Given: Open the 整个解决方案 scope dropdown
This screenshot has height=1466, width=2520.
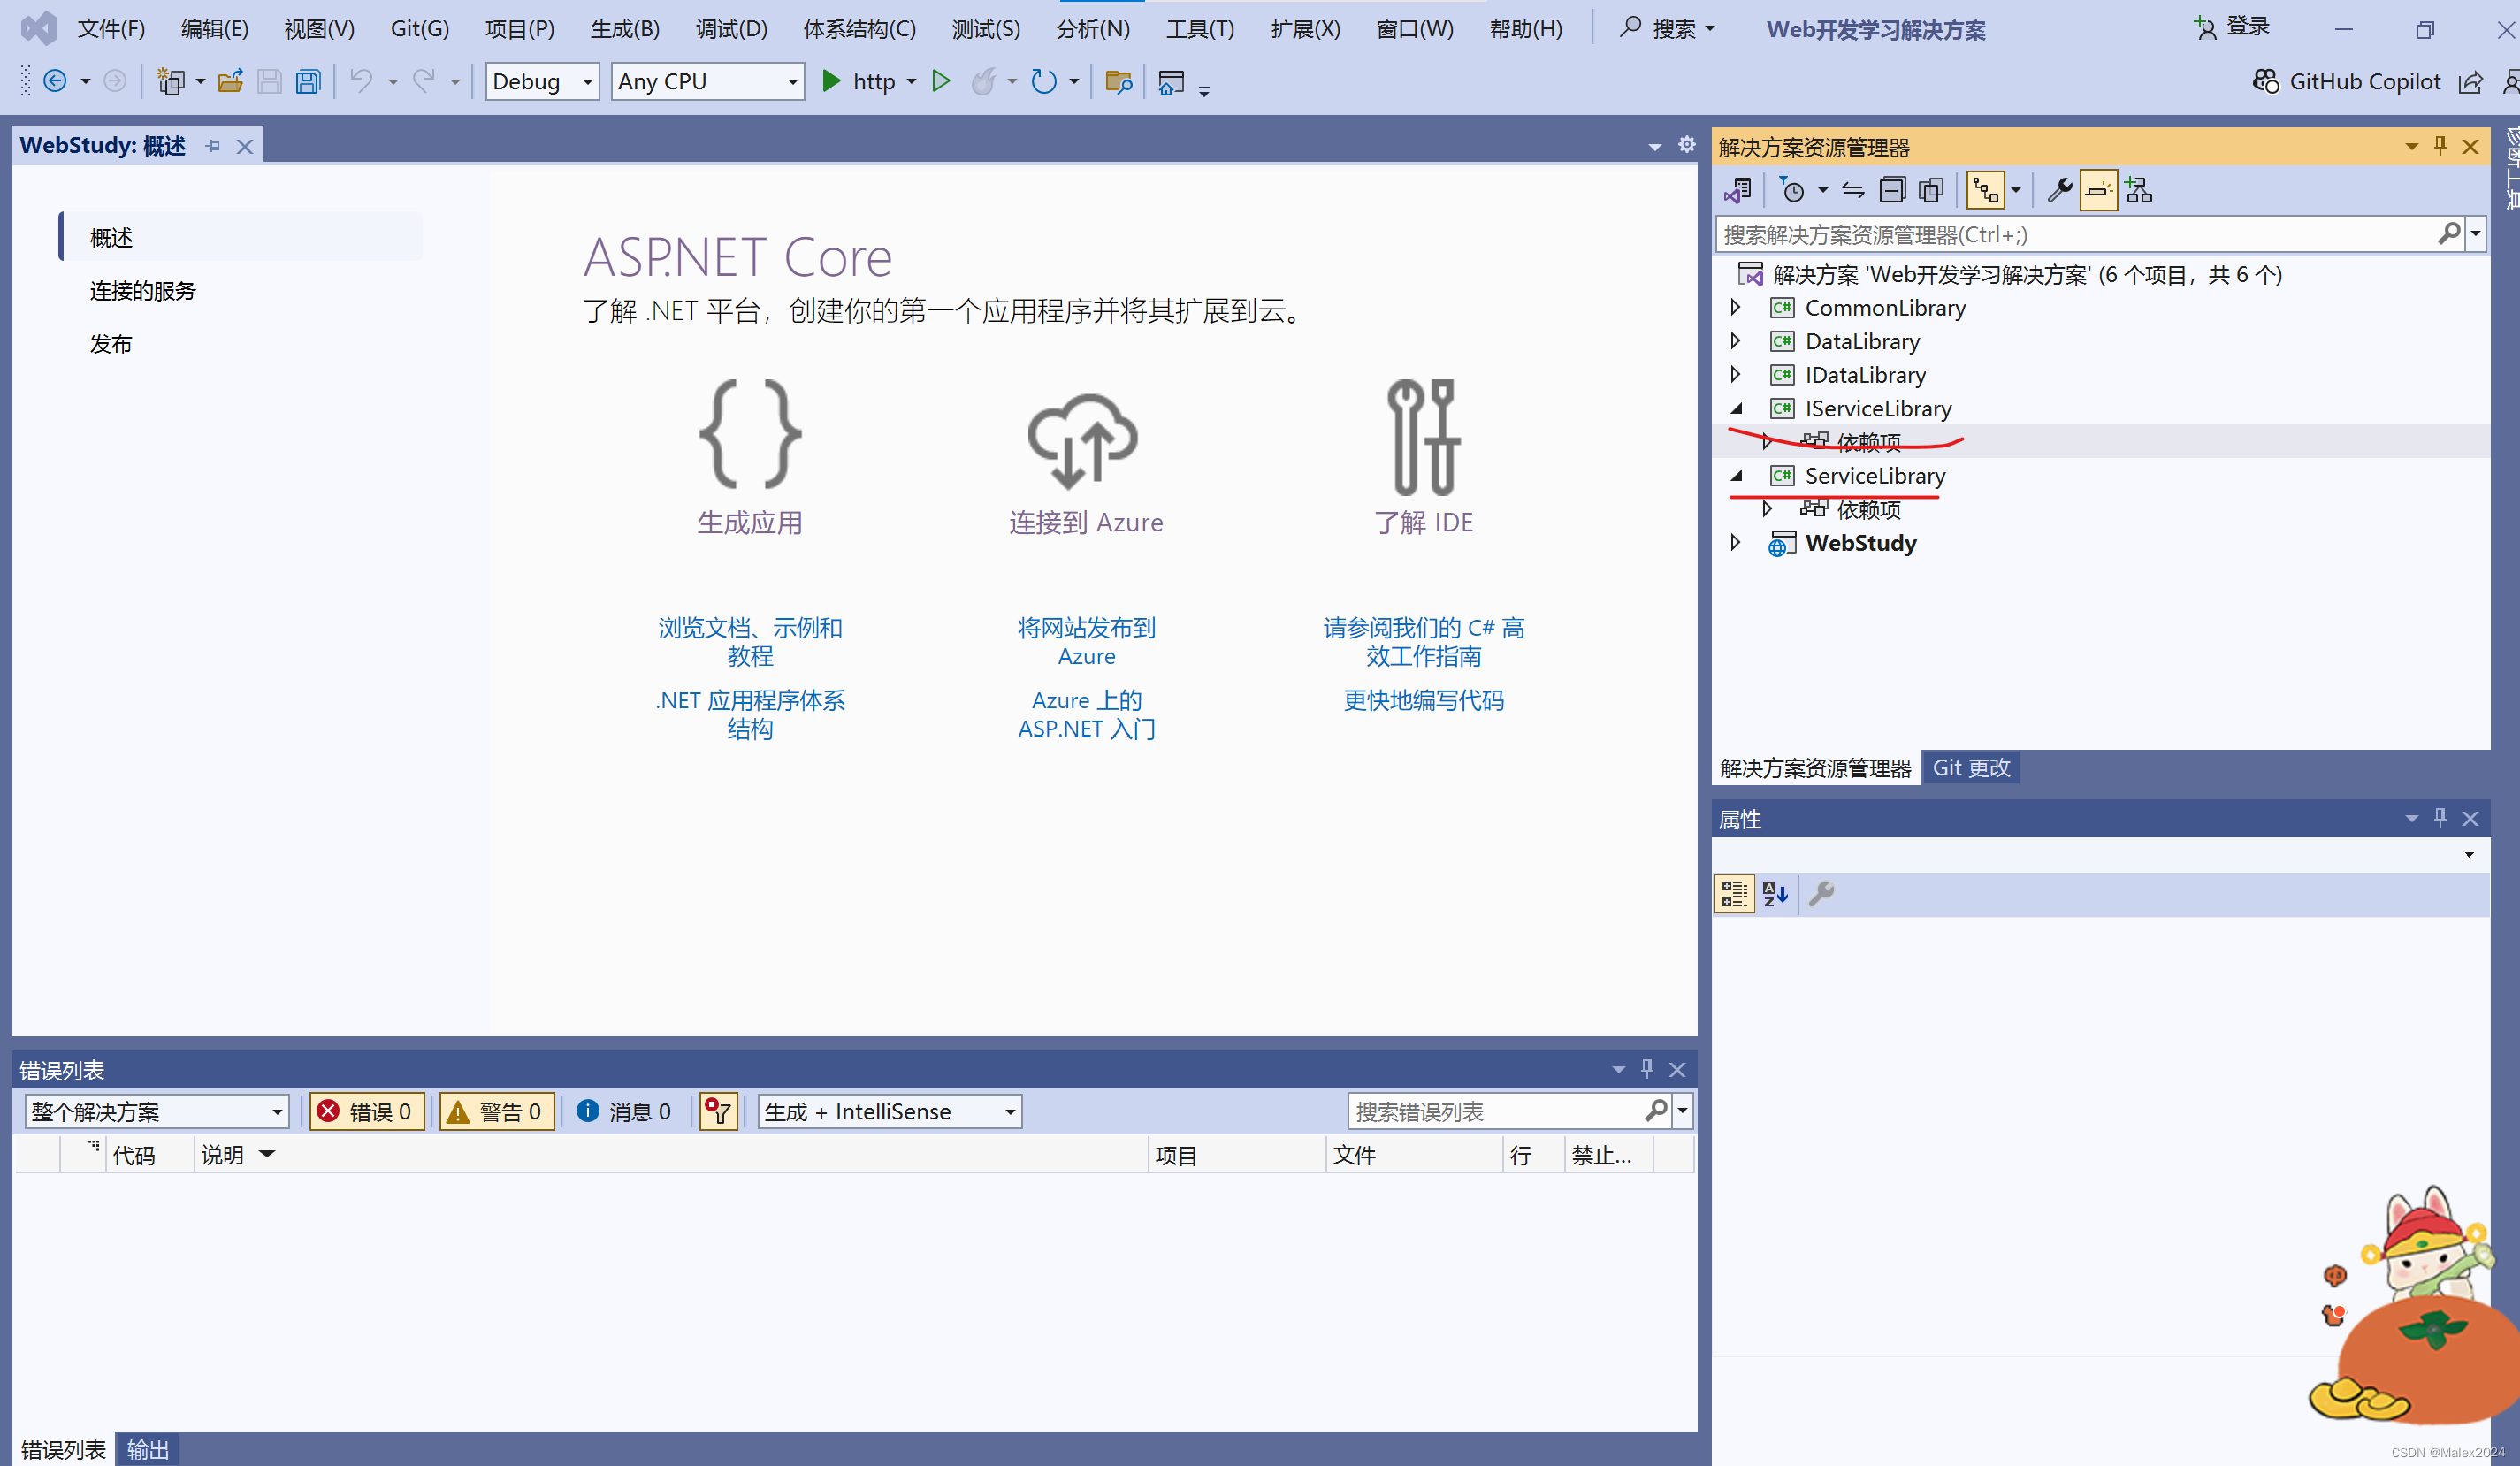Looking at the screenshot, I should [156, 1111].
